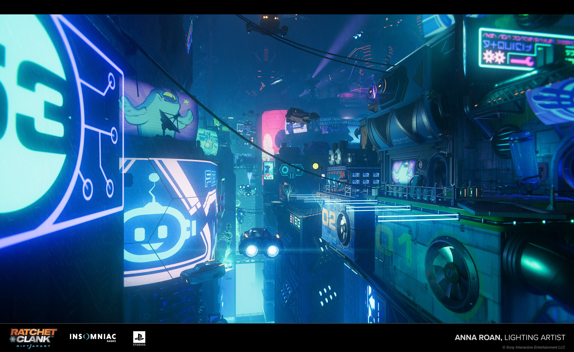Image resolution: width=574 pixels, height=352 pixels.
Task: Click the flying car with bright headlights
Action: (261, 243)
